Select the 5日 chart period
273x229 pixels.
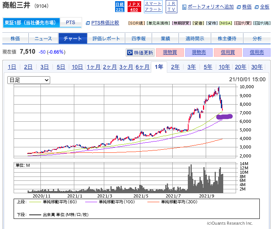point(61,67)
